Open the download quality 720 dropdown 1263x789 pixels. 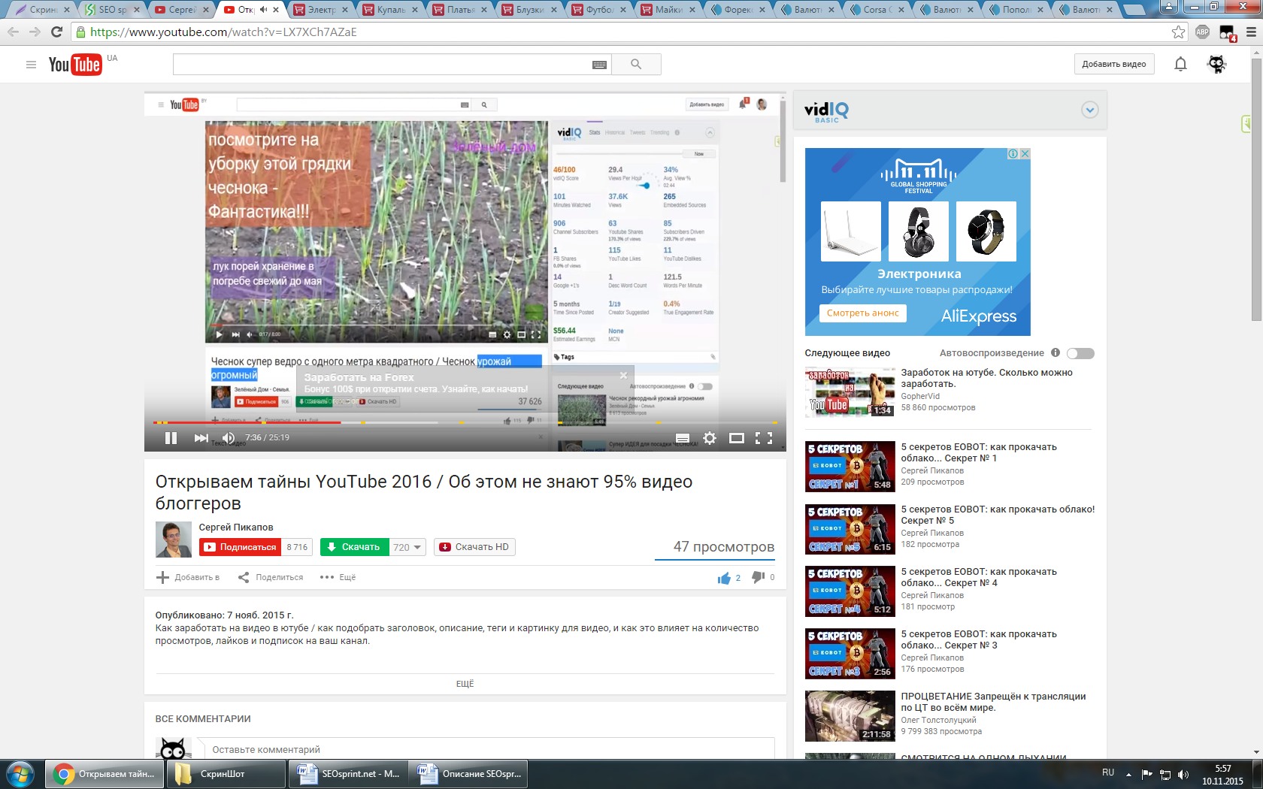pyautogui.click(x=407, y=547)
